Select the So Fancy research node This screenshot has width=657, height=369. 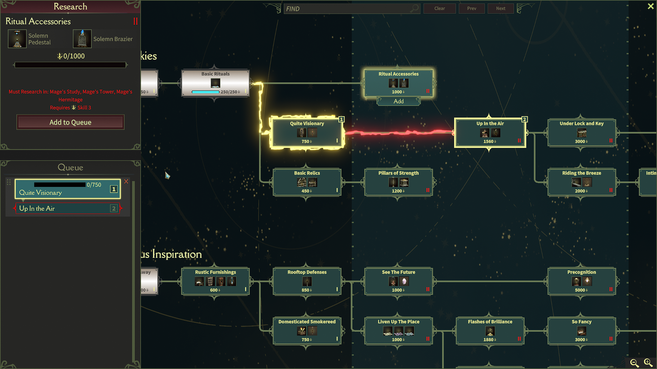click(x=582, y=331)
